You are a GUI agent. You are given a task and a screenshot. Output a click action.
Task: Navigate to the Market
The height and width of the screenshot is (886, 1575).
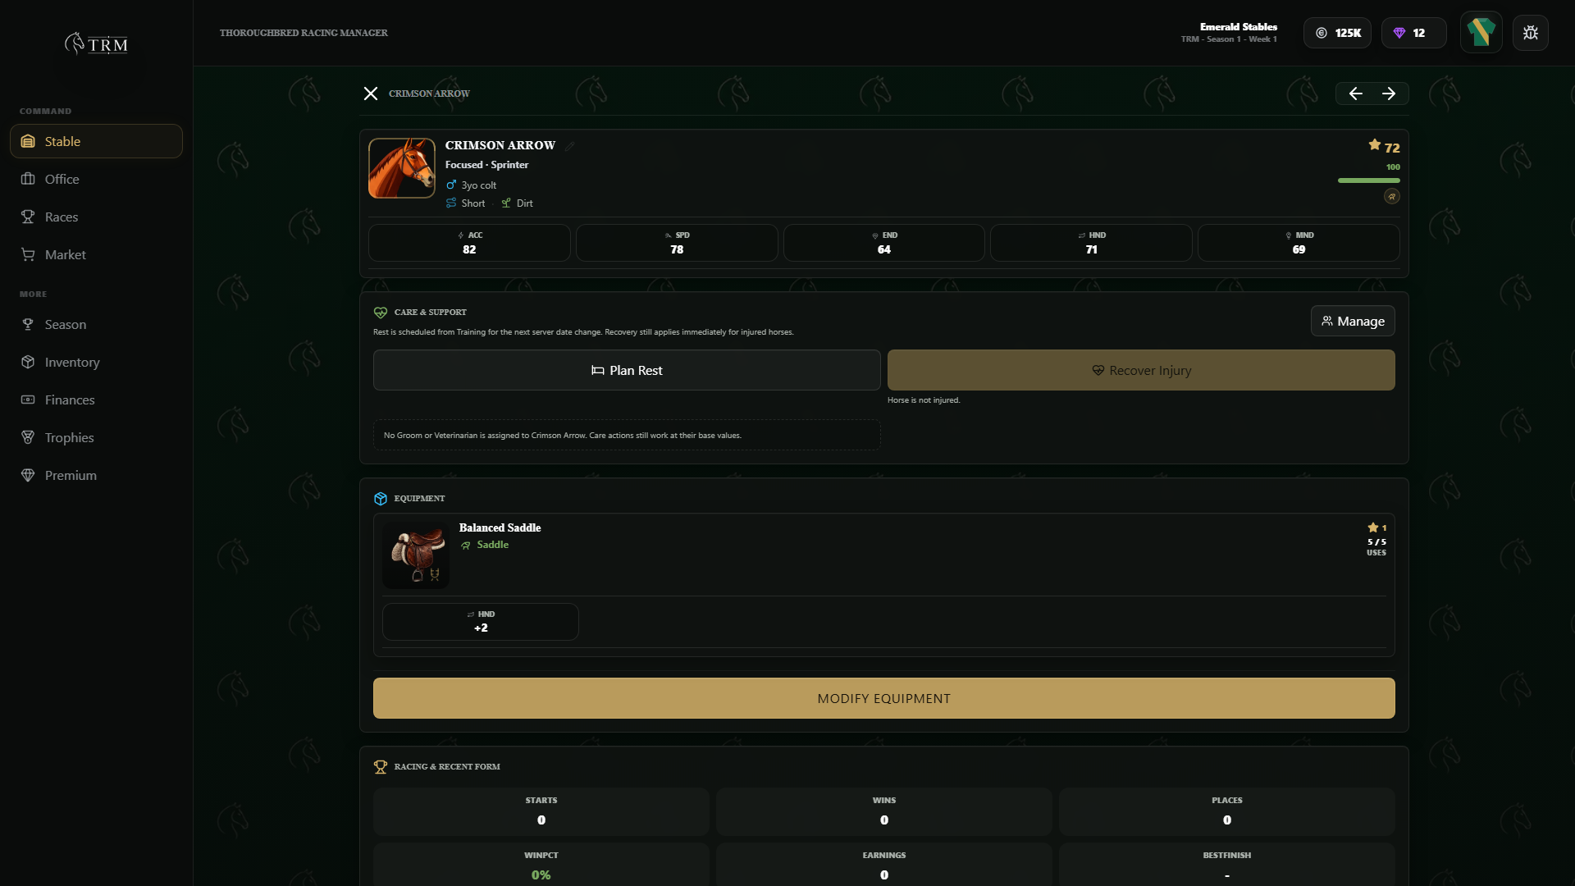tap(96, 254)
